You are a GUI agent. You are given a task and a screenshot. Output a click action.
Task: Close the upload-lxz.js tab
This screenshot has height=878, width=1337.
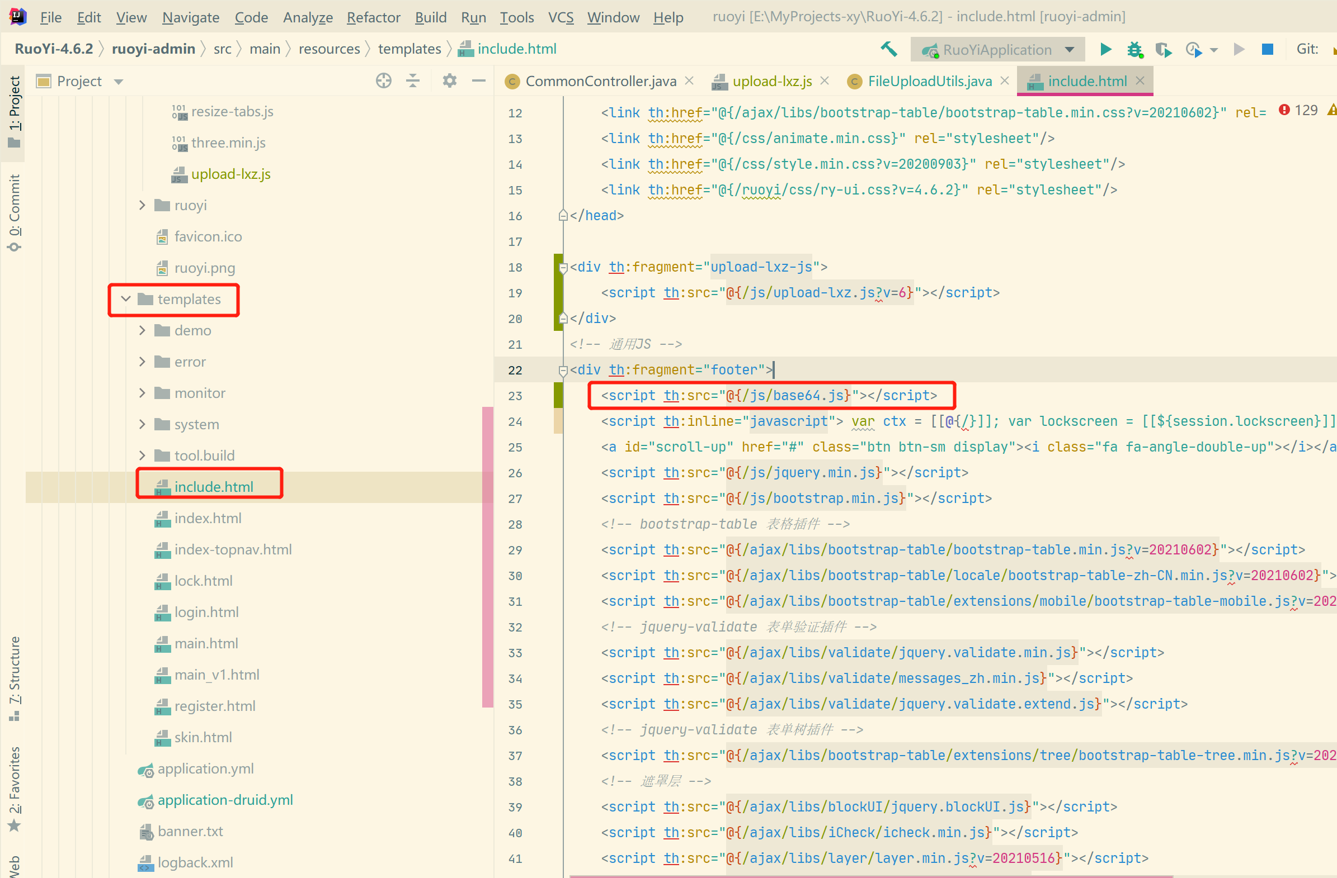(x=825, y=81)
